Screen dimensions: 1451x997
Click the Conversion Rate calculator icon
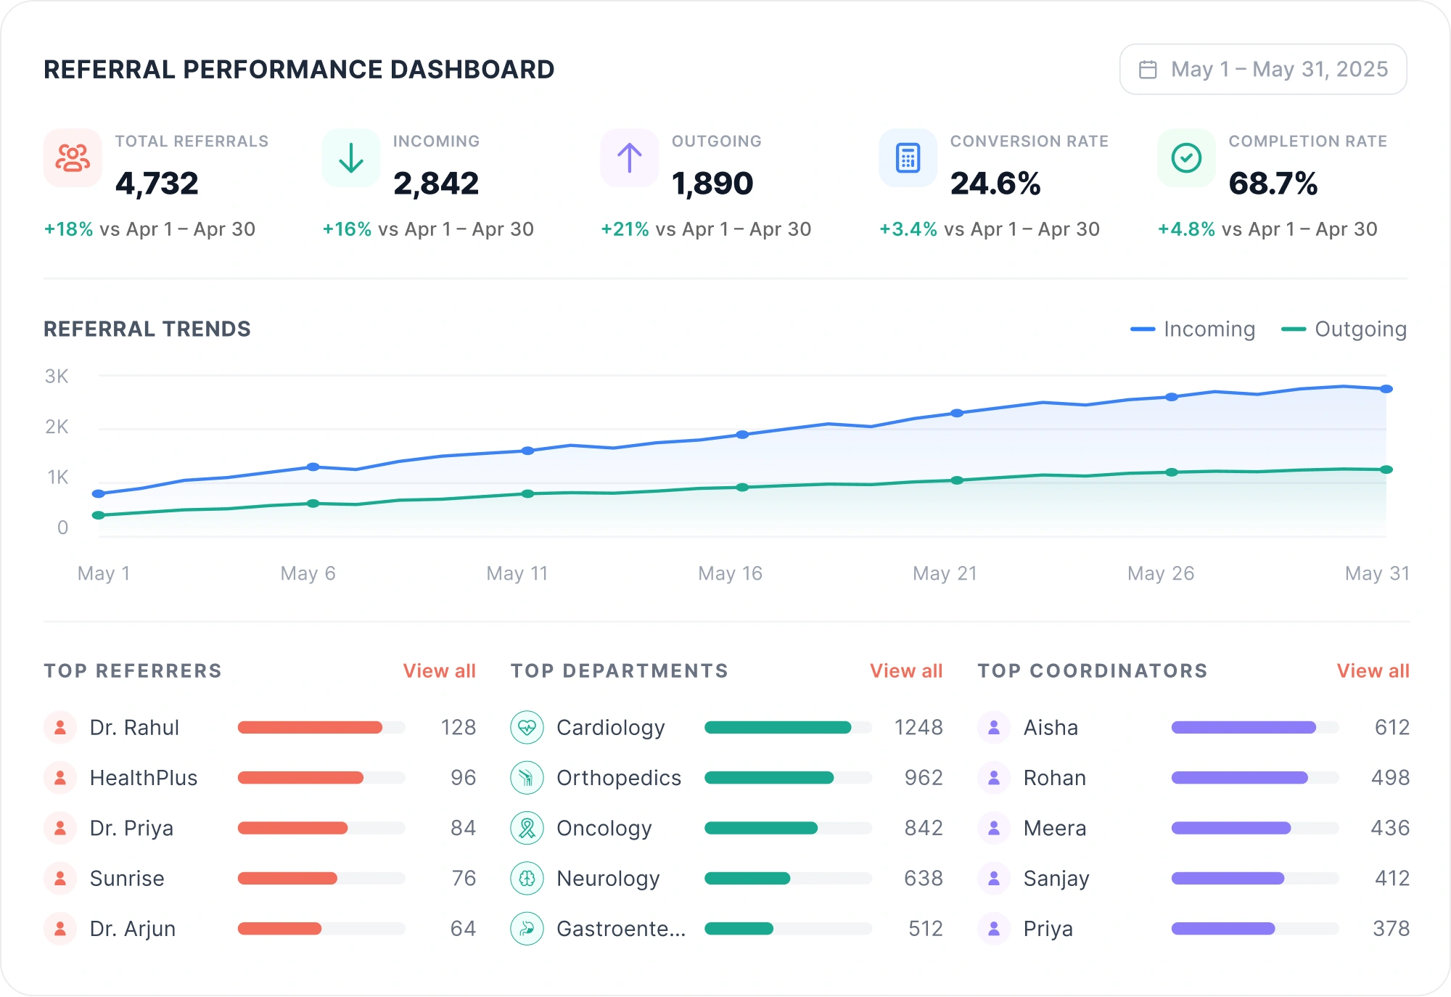click(908, 157)
